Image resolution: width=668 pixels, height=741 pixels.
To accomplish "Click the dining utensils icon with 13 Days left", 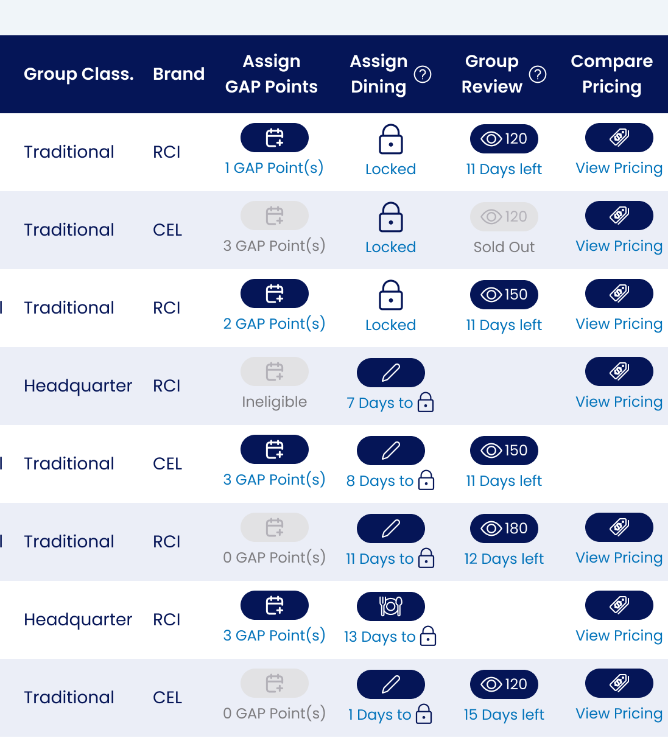I will [x=390, y=606].
